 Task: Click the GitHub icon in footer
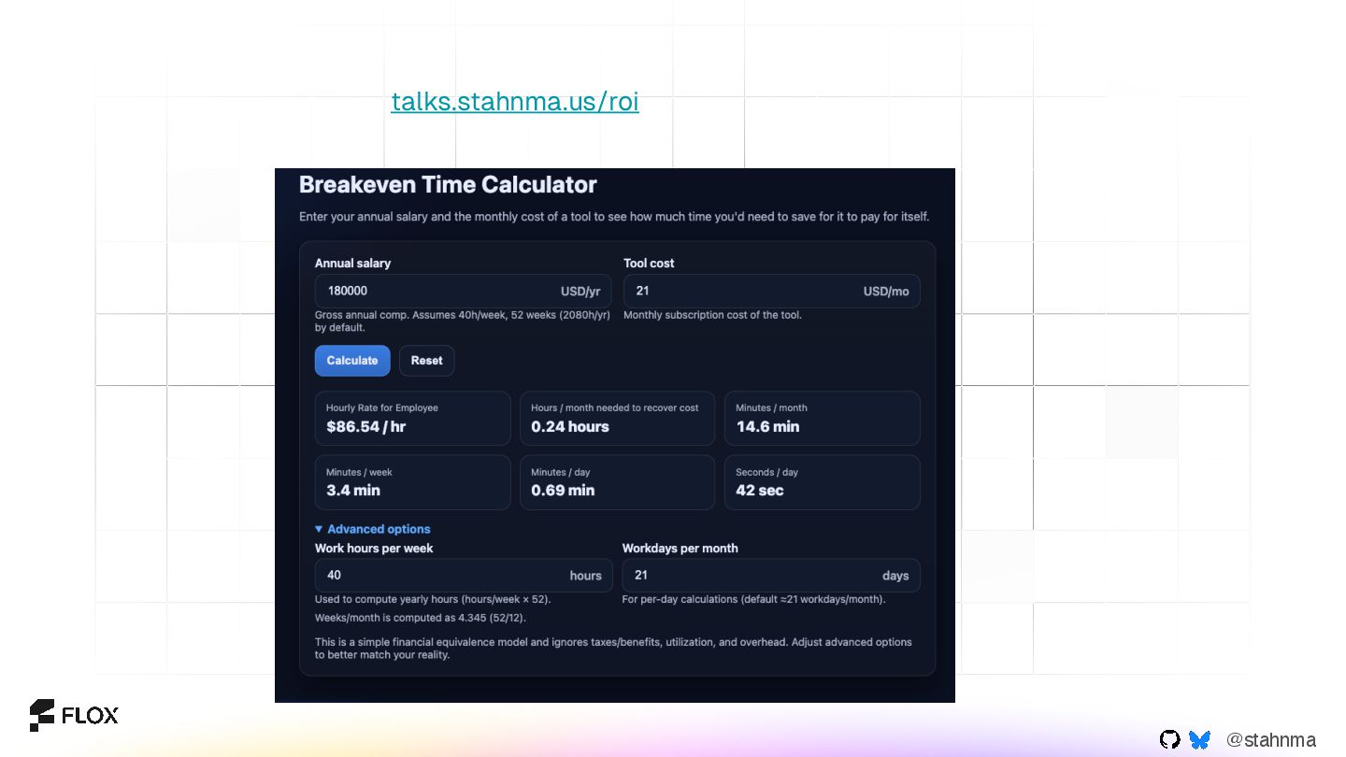tap(1169, 740)
